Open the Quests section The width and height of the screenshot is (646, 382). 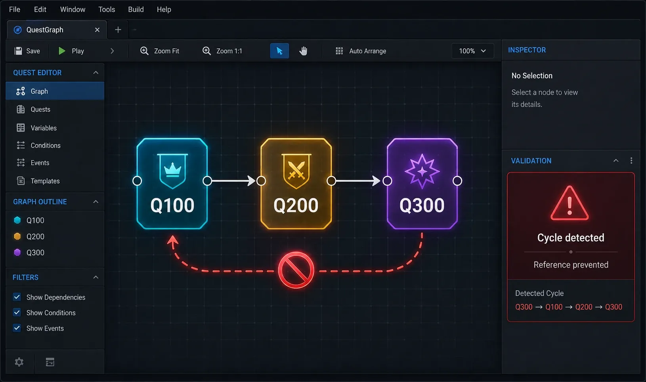55,109
